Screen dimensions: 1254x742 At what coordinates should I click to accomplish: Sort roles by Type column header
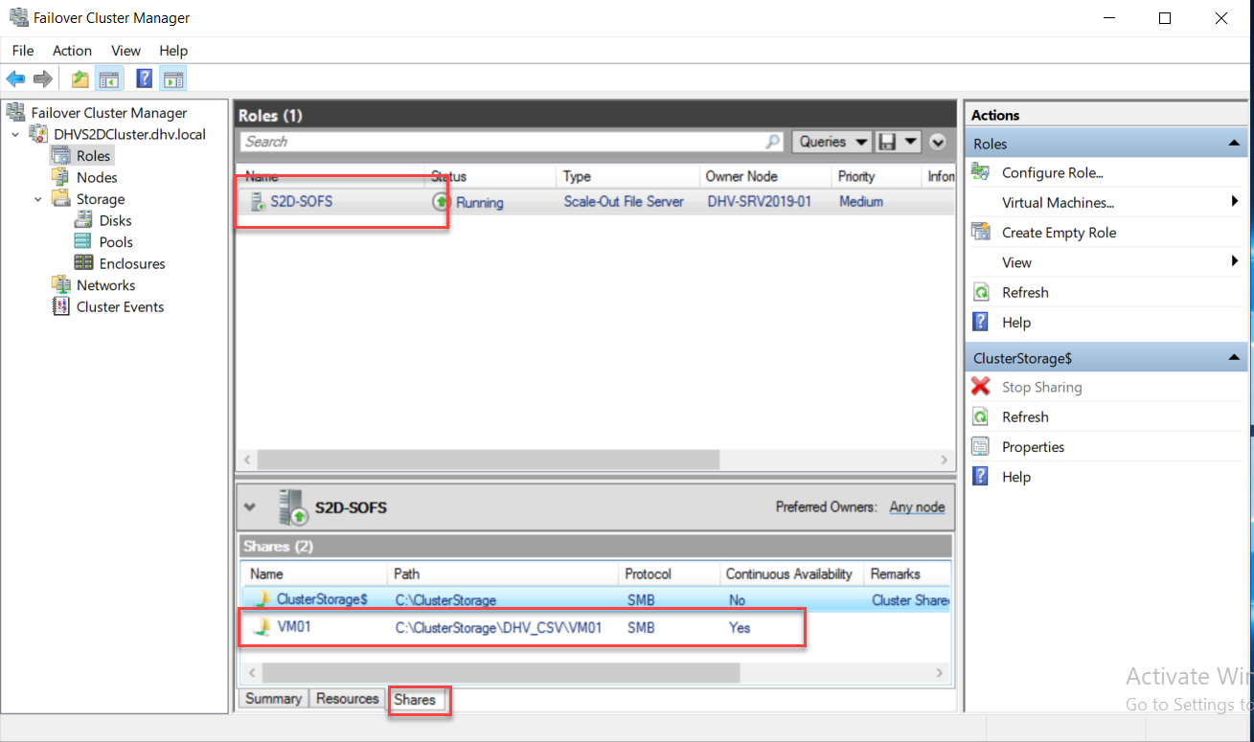627,177
